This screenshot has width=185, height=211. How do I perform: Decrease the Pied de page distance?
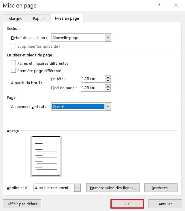[108, 89]
